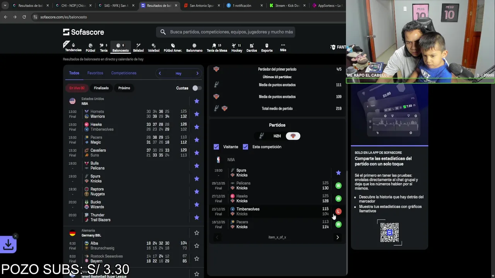Open the Más sports menu
This screenshot has height=278, width=495.
tap(283, 47)
